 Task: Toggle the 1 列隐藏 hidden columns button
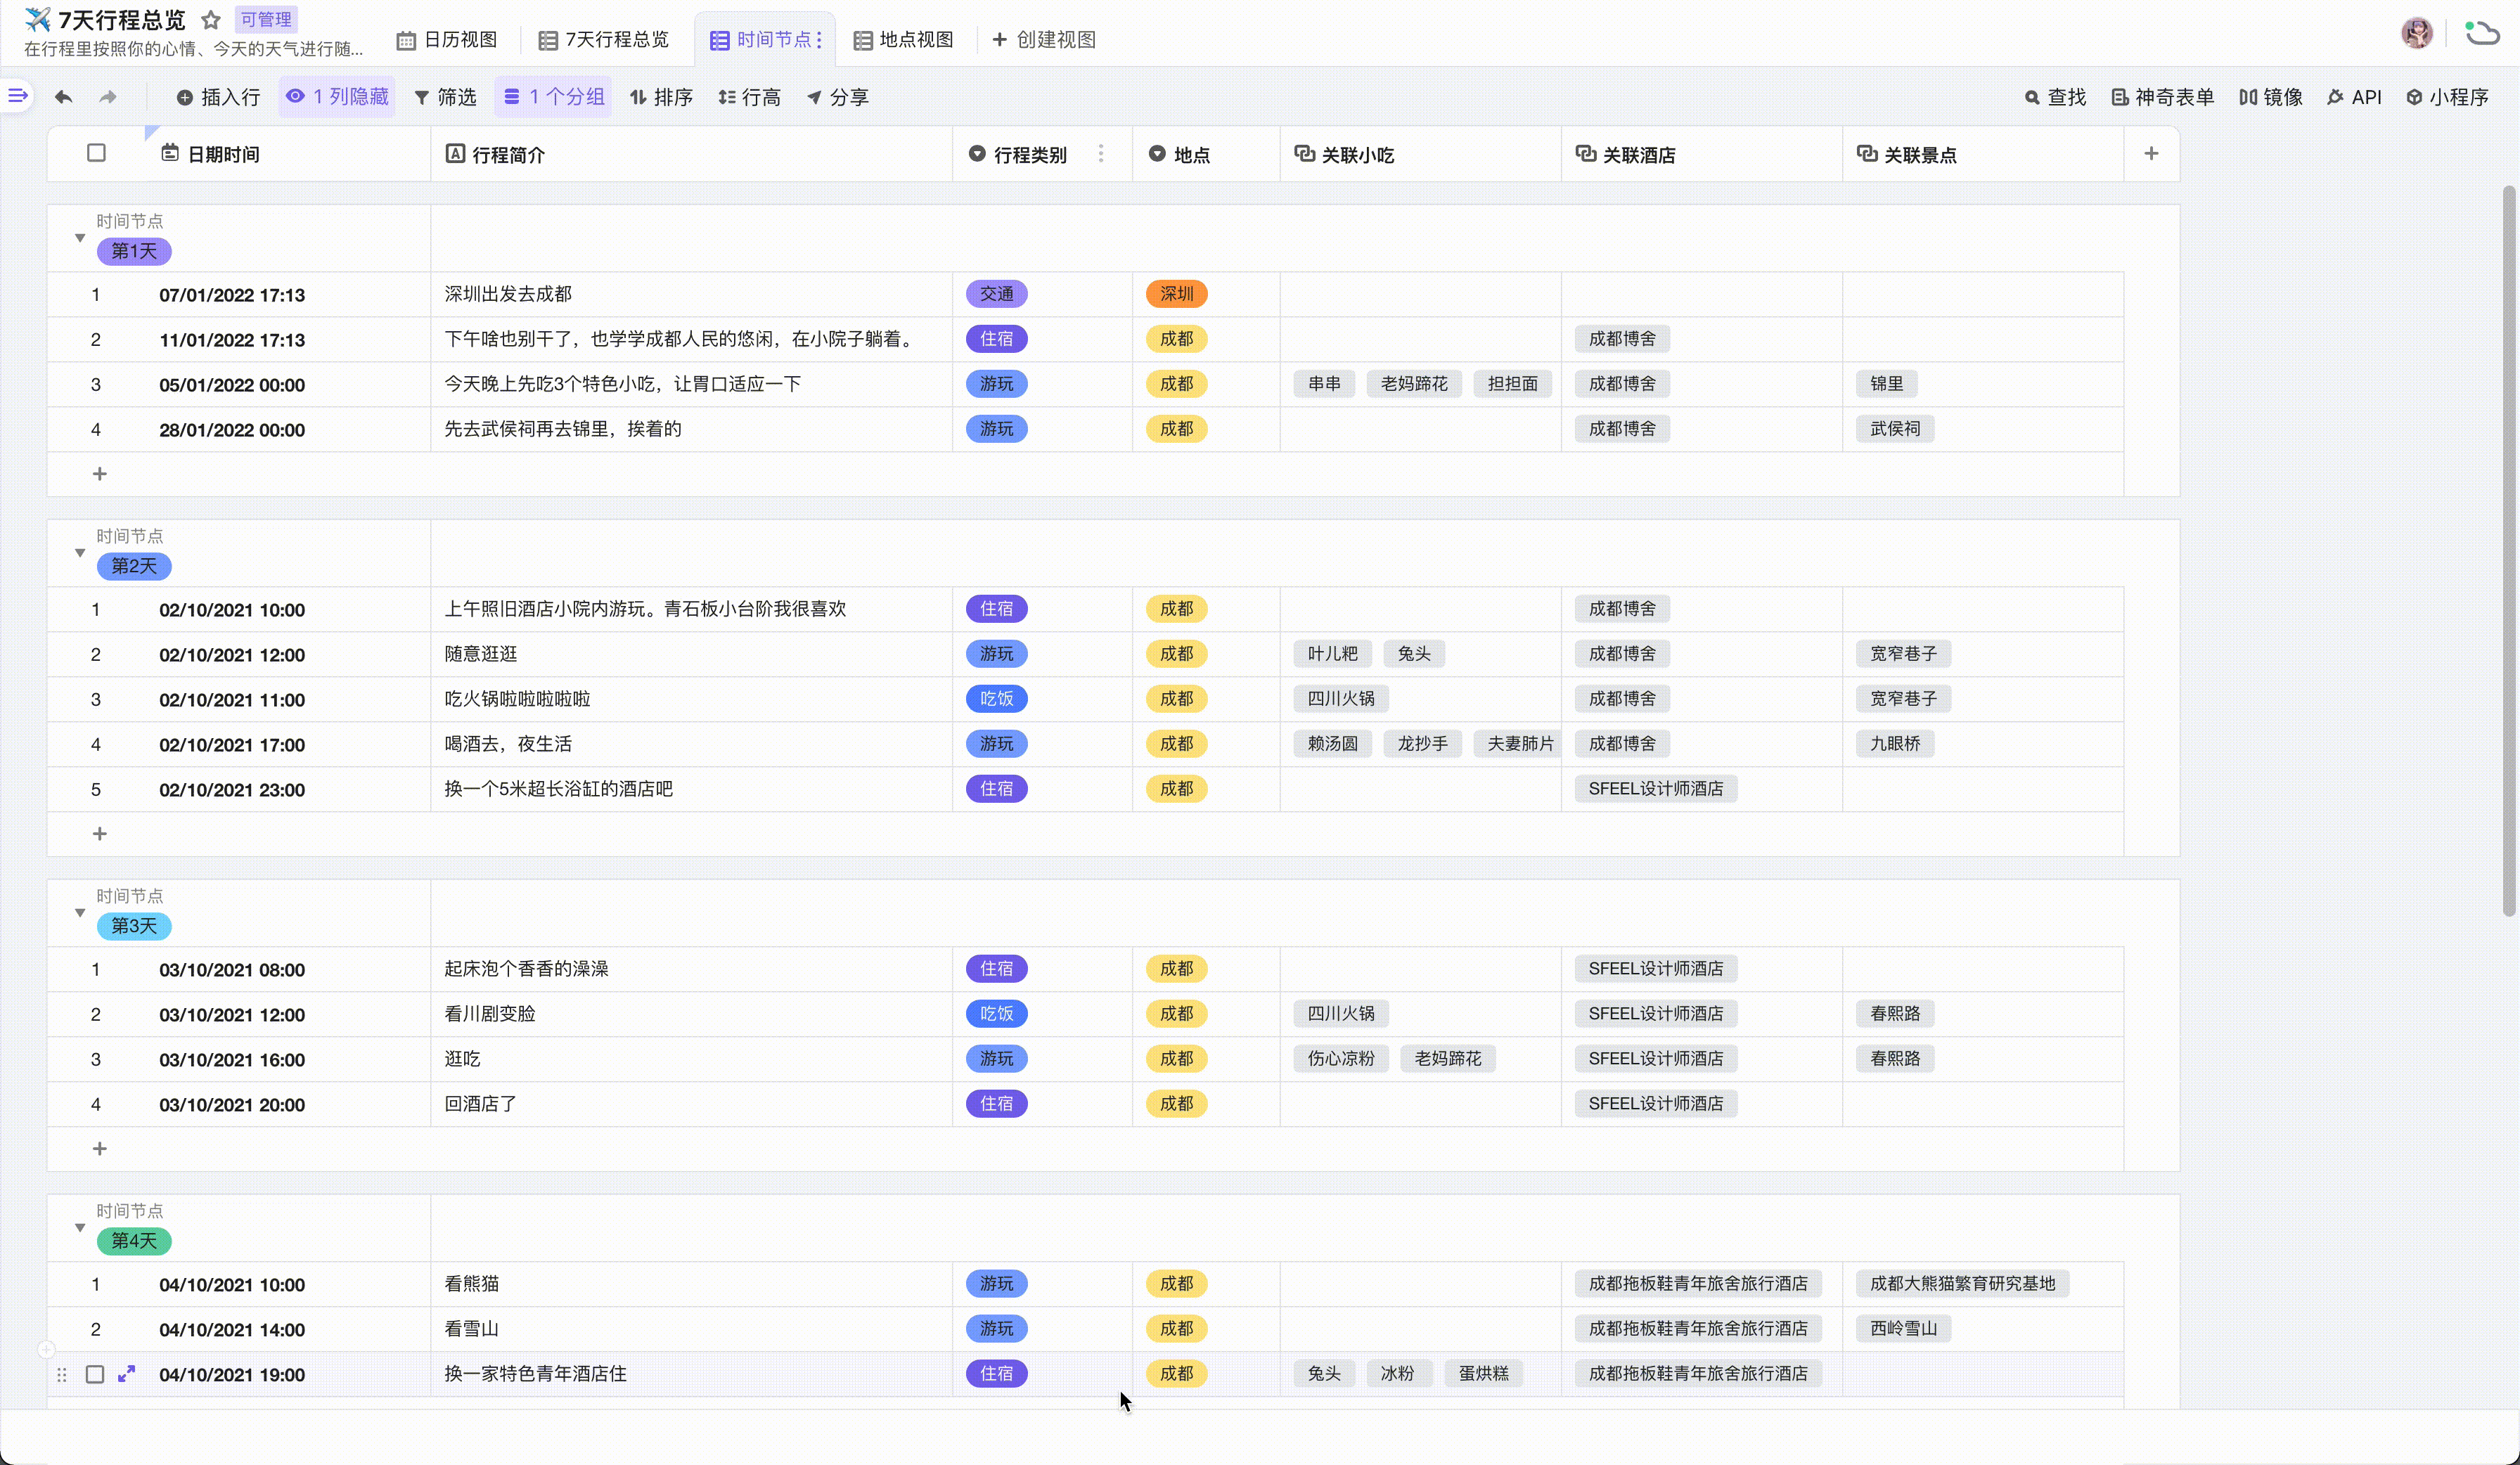click(x=337, y=97)
